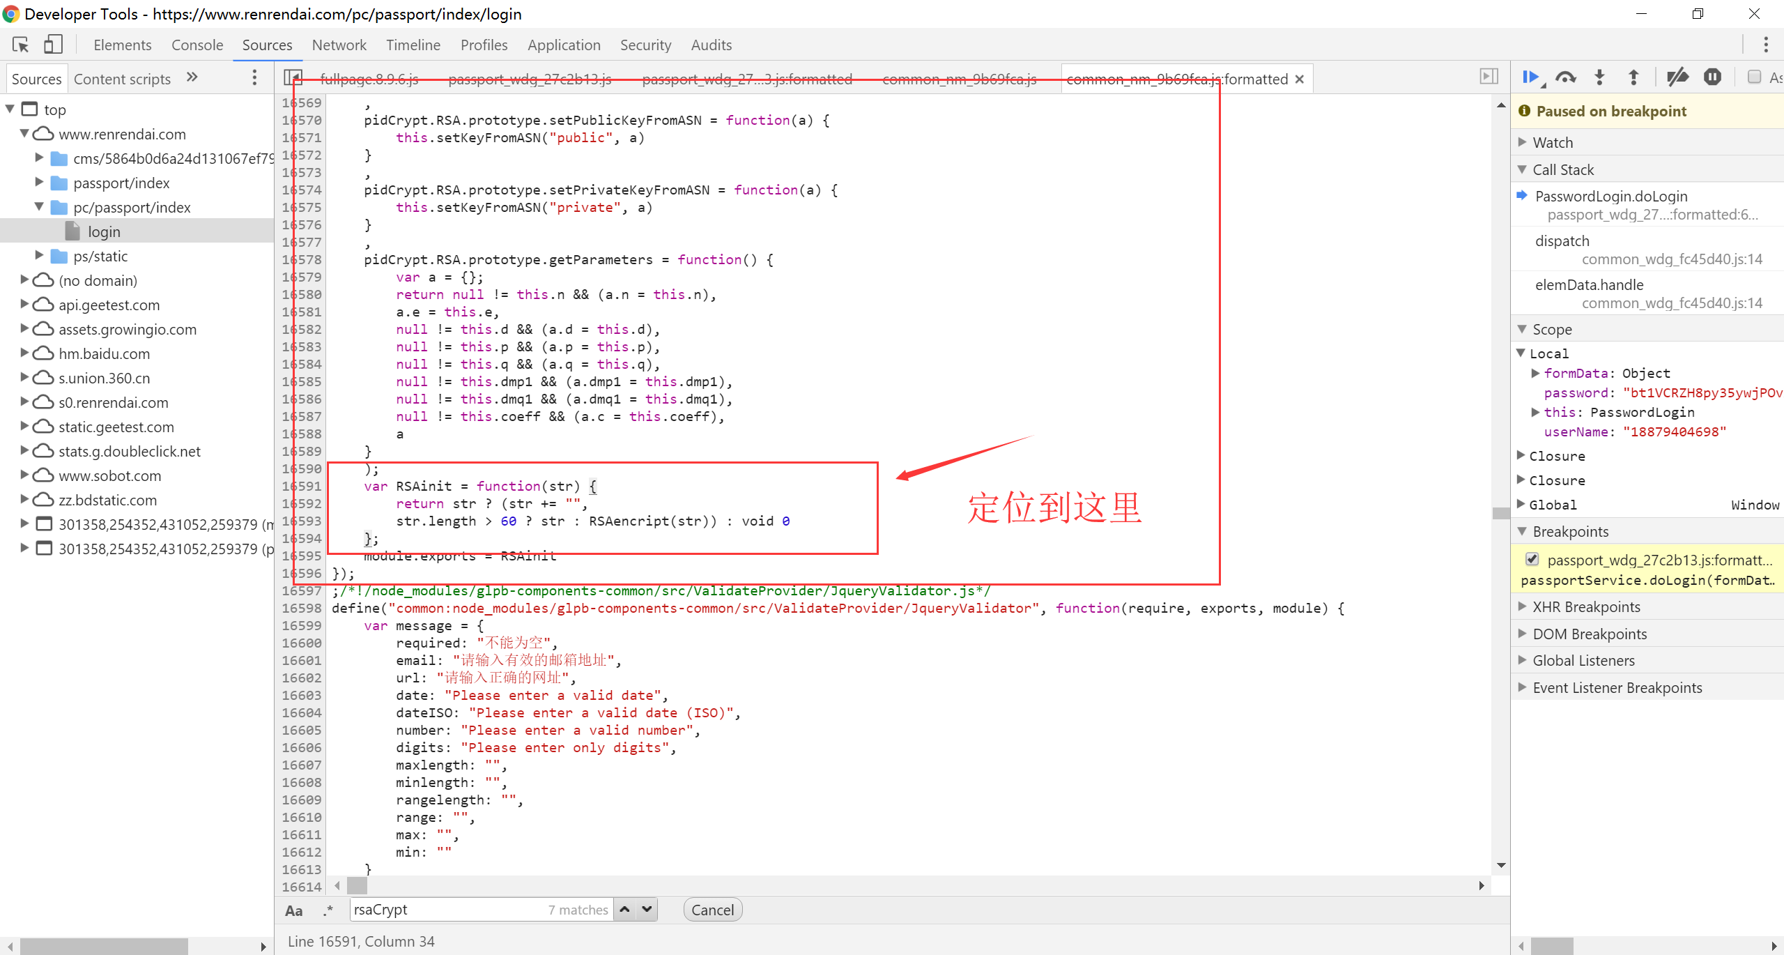Viewport: 1784px width, 955px height.
Task: Toggle the Aa match case option
Action: pyautogui.click(x=293, y=910)
